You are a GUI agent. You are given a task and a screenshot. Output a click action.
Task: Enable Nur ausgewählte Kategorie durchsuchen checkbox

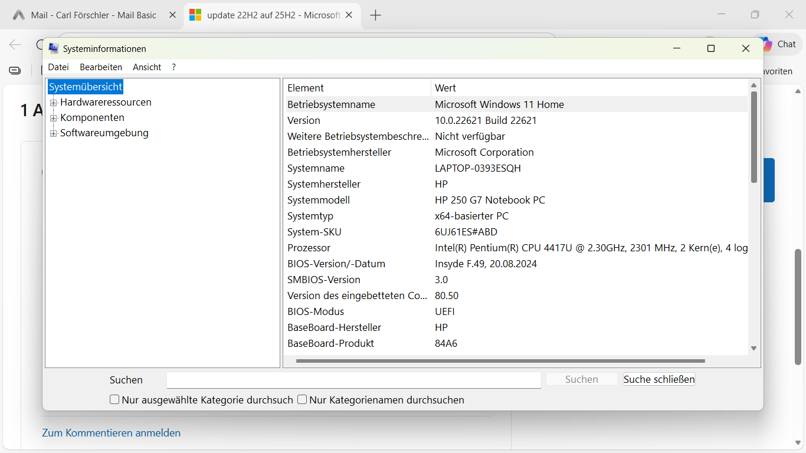pyautogui.click(x=114, y=400)
